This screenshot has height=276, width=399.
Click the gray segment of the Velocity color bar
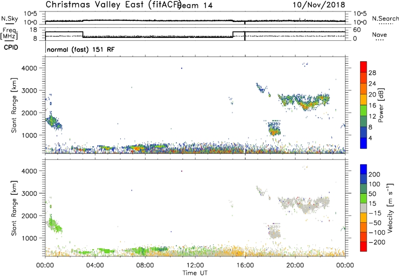tap(364, 208)
